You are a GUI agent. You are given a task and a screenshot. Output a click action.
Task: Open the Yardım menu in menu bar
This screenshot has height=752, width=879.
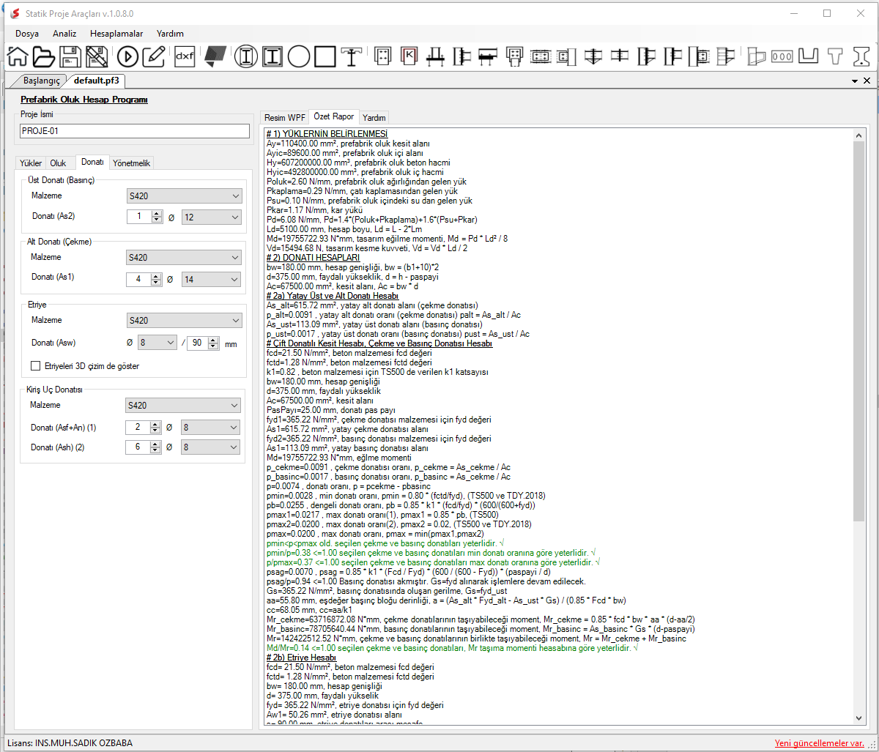coord(170,34)
